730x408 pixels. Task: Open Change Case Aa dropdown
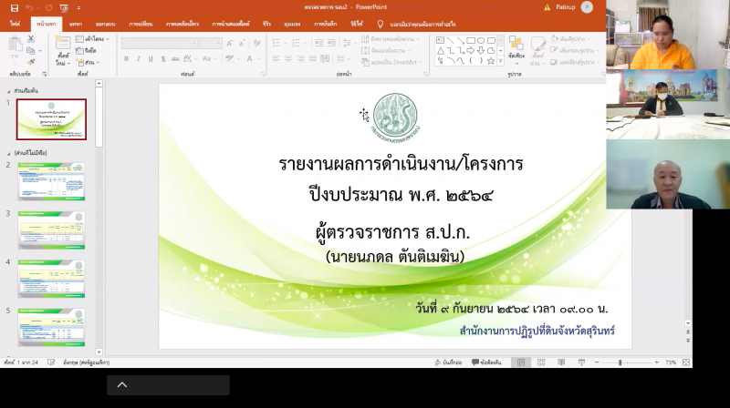(208, 59)
